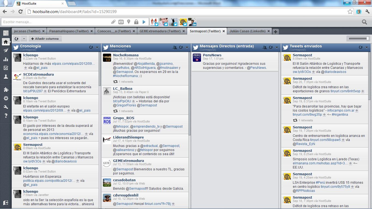Screen dimensions: 372x209
Task: Close the jucasas (Twitter) tab
Action: click(43, 31)
